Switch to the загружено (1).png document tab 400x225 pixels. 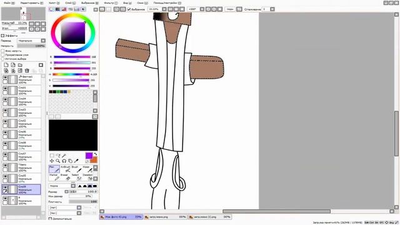pyautogui.click(x=209, y=217)
